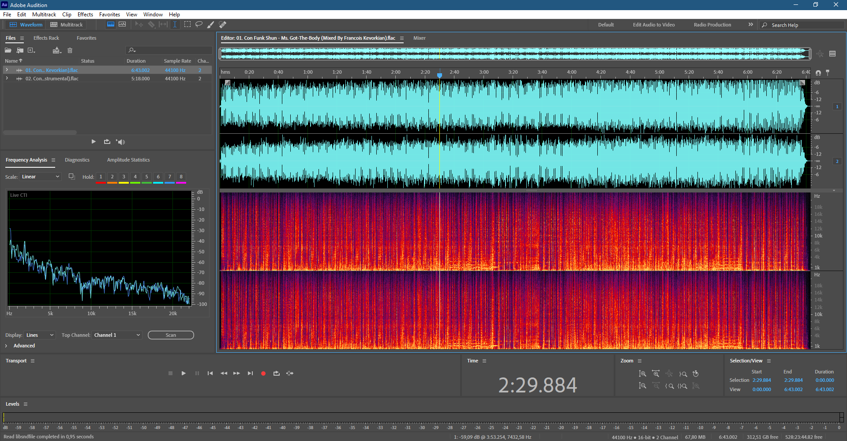Viewport: 847px width, 441px height.
Task: Expand the 01. Con... Kevorkian).flac file row
Action: pyautogui.click(x=7, y=70)
